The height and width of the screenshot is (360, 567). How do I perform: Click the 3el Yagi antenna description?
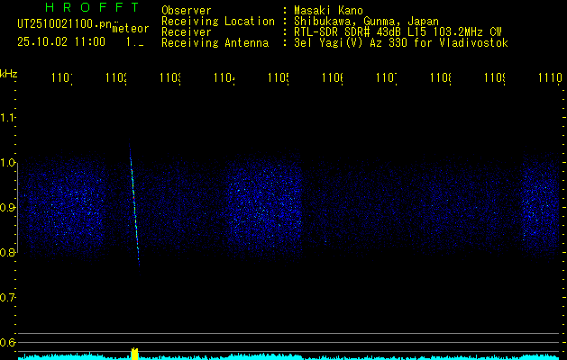[400, 42]
